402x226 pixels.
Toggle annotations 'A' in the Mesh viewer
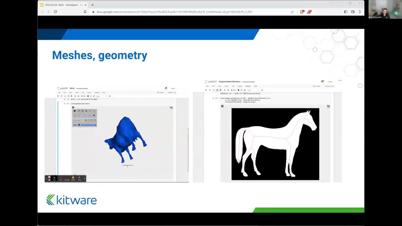click(x=86, y=111)
